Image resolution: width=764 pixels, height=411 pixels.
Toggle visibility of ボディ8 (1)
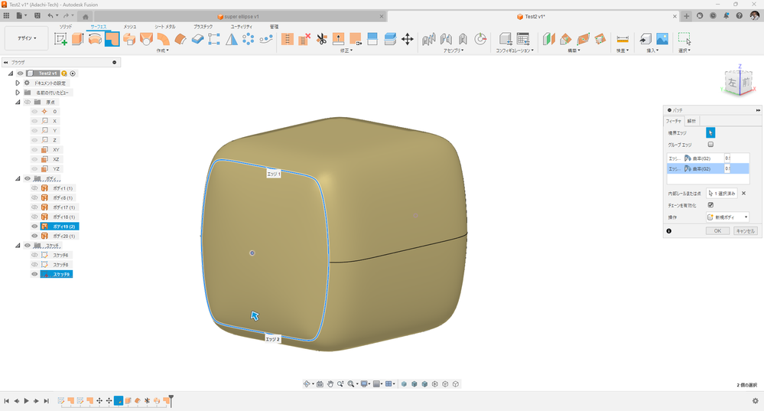click(x=34, y=198)
